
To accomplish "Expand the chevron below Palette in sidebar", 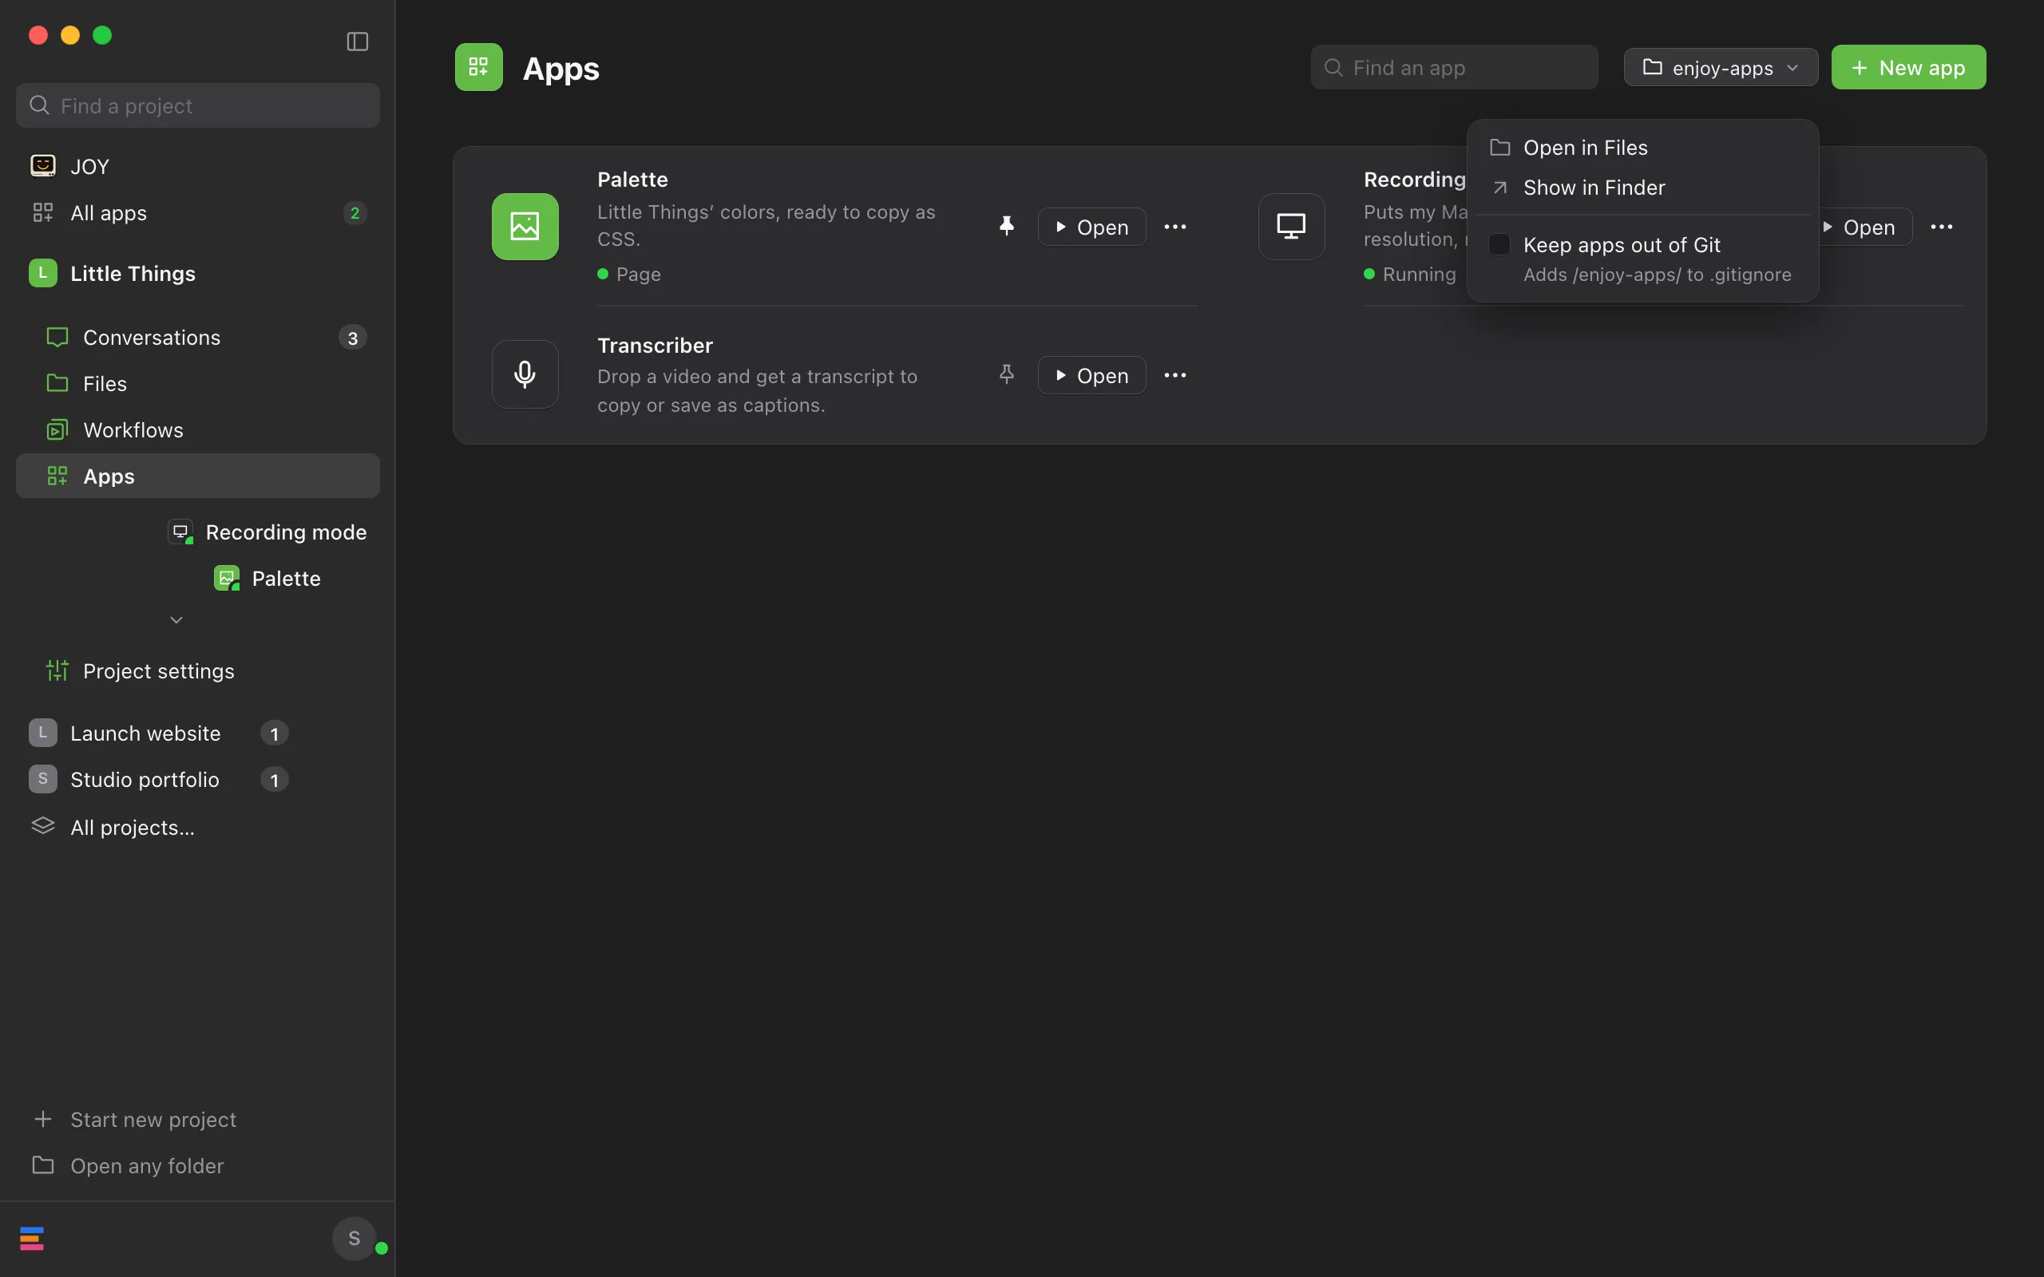I will tap(176, 620).
